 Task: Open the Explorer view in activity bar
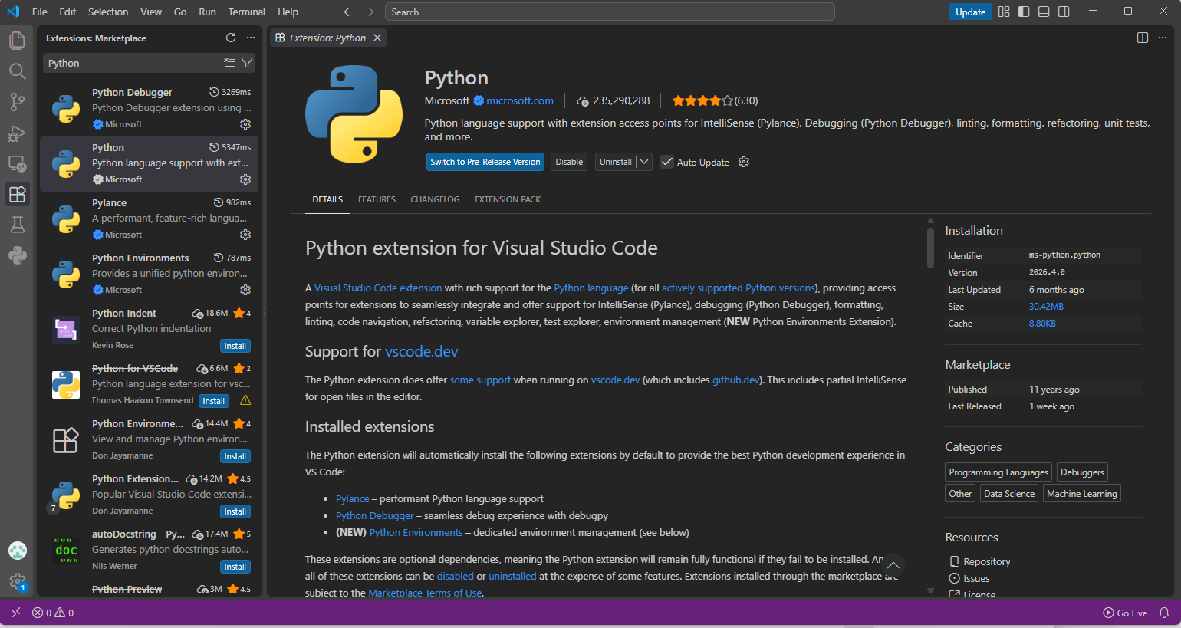(x=17, y=40)
